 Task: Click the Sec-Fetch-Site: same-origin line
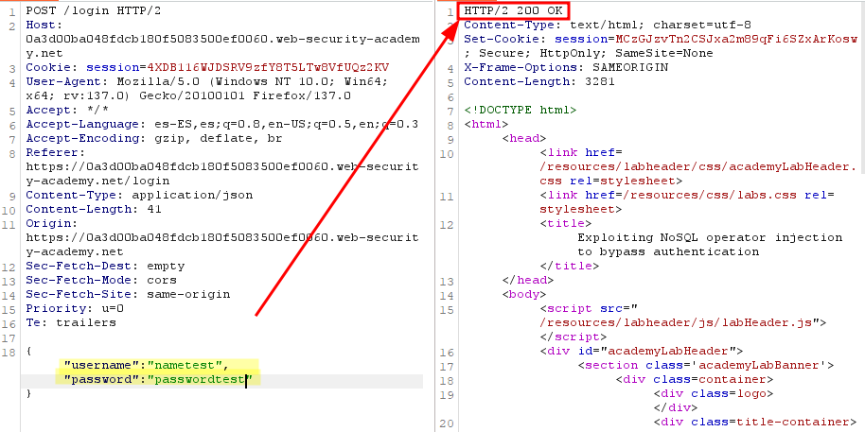point(128,294)
